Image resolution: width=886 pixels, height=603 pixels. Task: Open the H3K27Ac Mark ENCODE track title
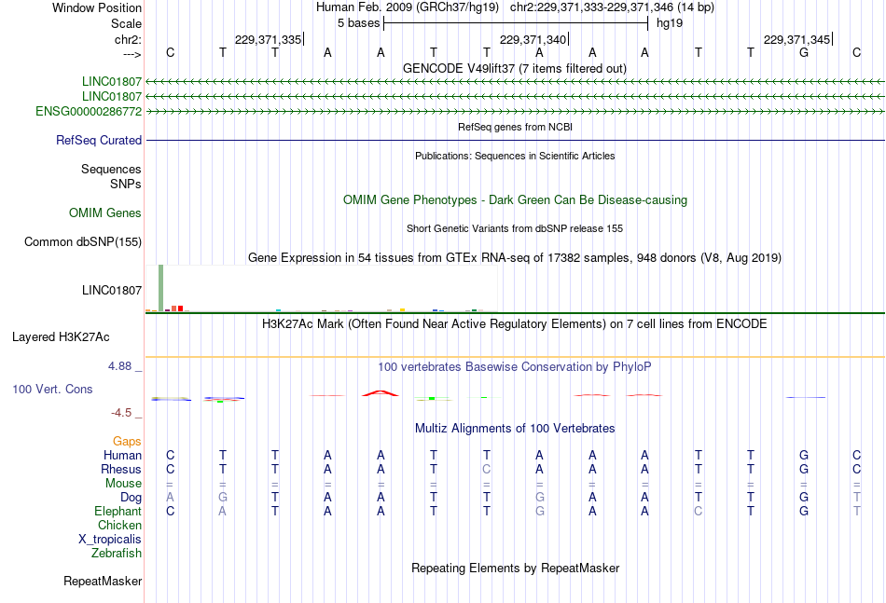[x=515, y=324]
